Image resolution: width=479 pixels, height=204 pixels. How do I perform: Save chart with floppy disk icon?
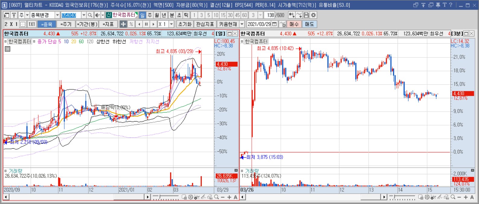pyautogui.click(x=306, y=15)
